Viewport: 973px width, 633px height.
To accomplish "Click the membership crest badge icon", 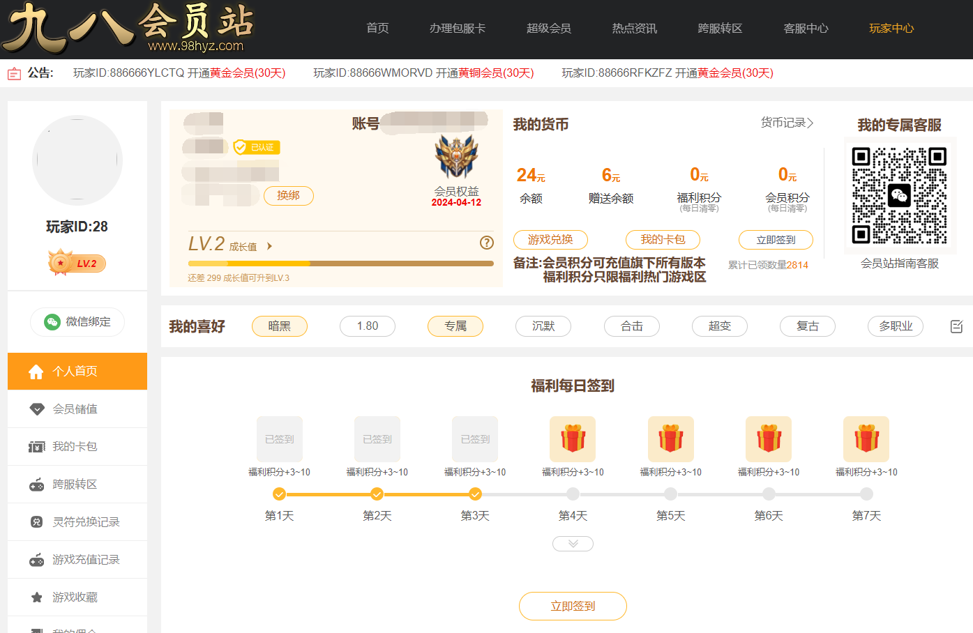I will click(x=456, y=157).
